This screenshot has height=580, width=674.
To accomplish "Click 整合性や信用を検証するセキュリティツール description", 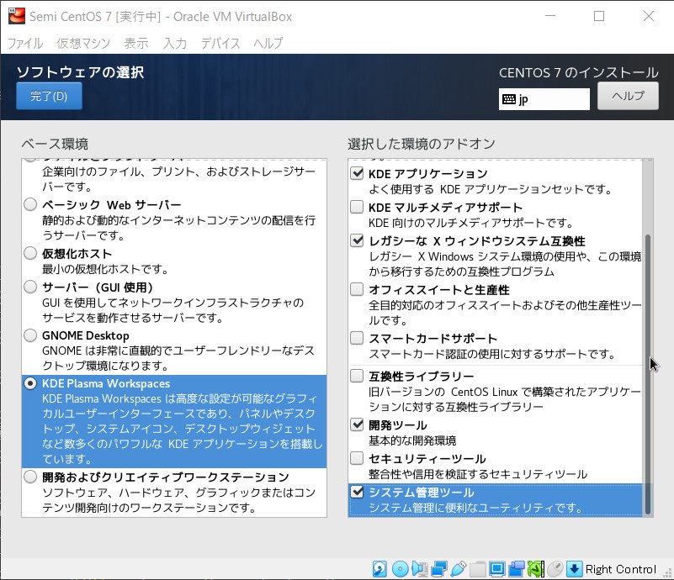I will 478,474.
